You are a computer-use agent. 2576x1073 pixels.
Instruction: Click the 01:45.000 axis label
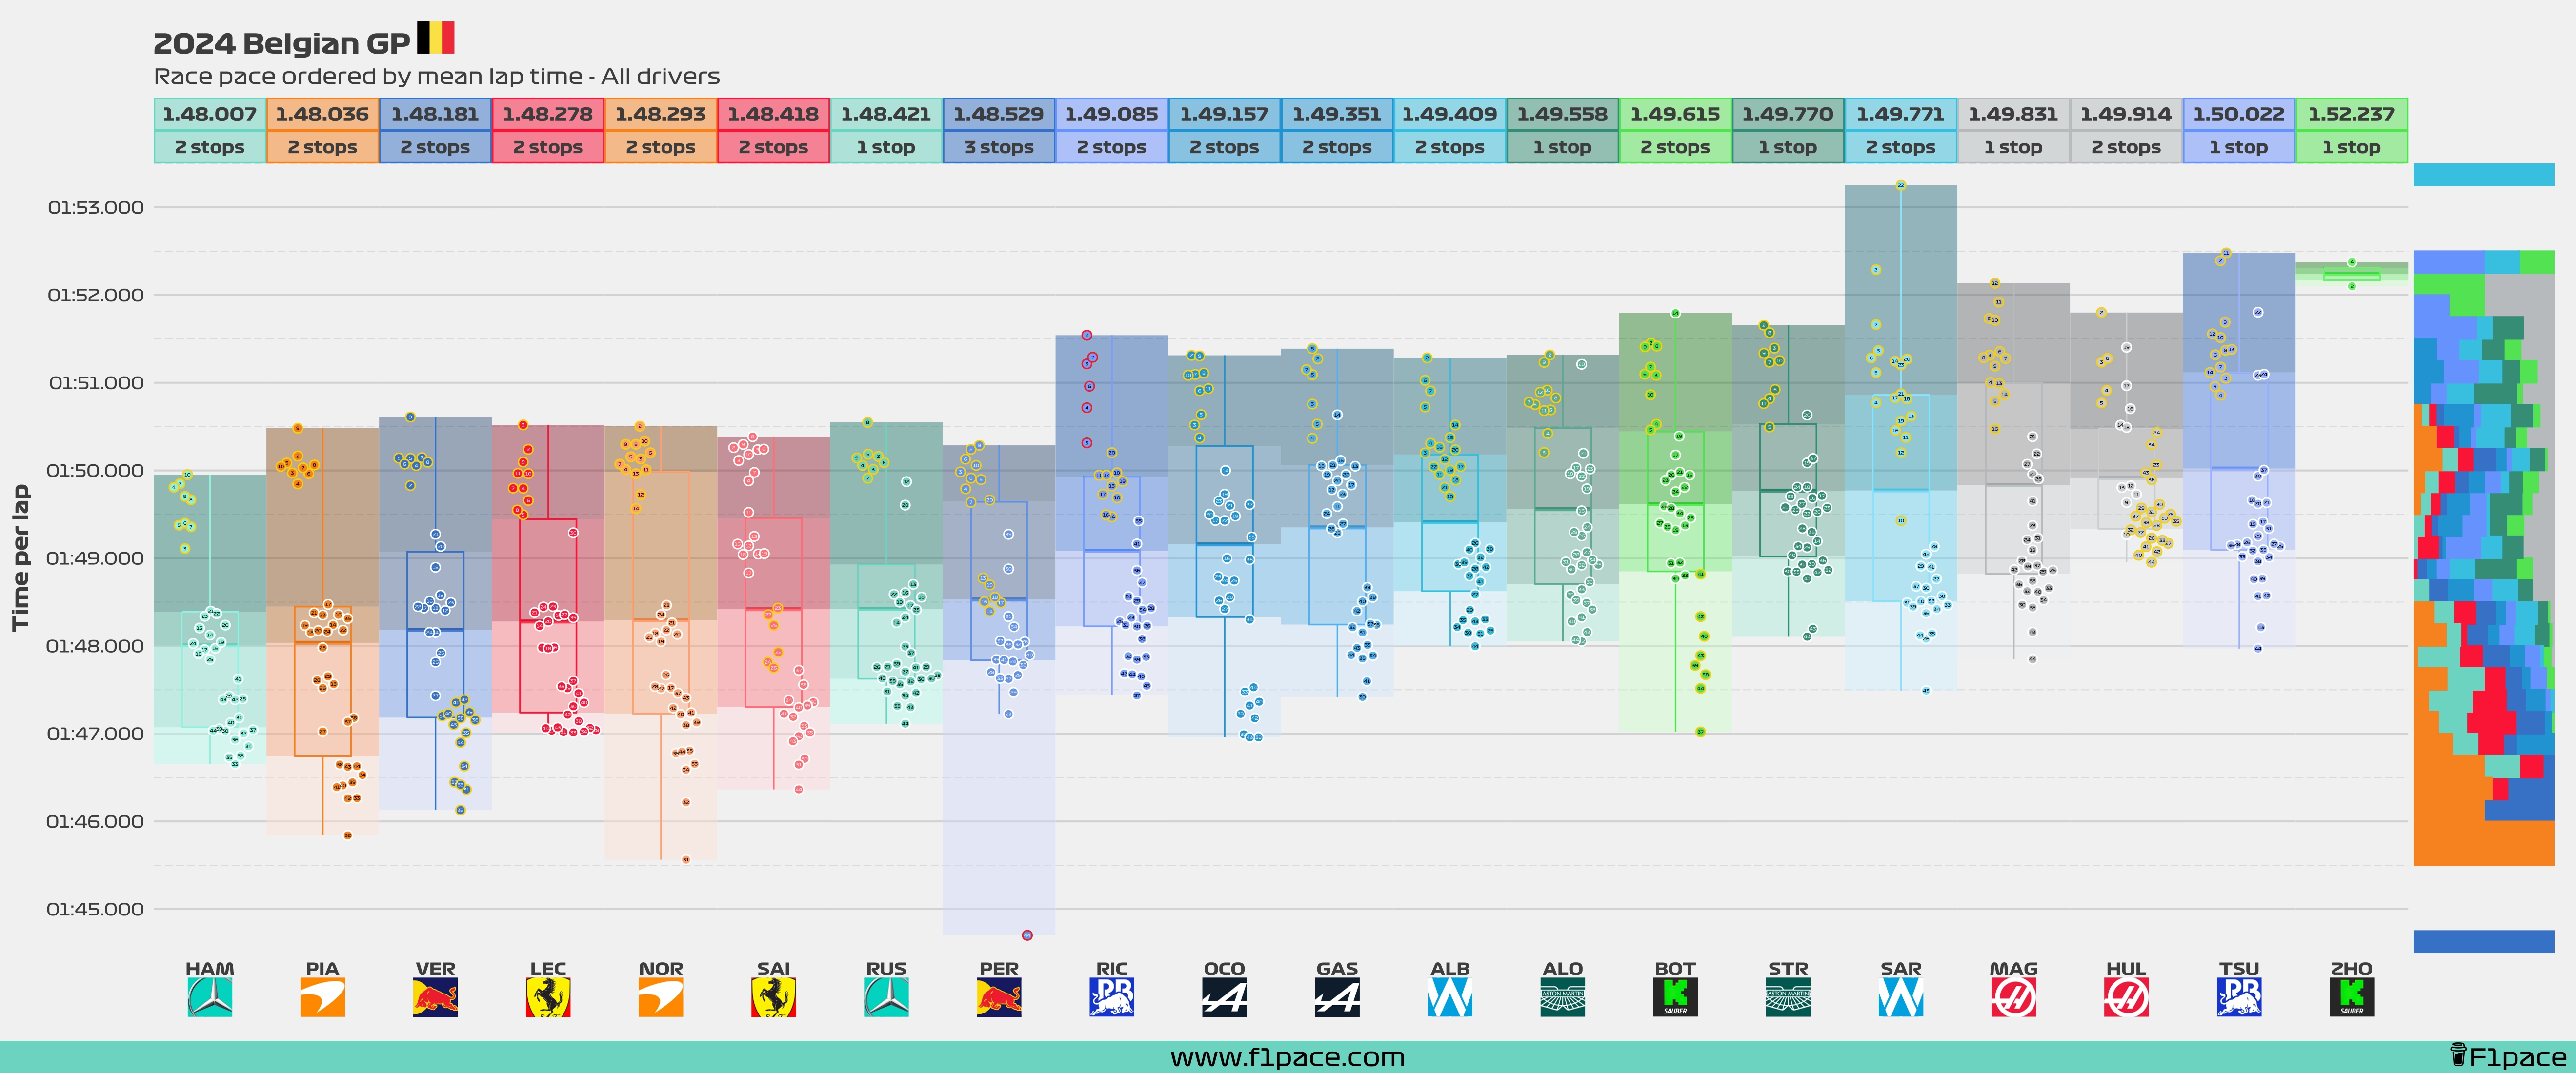[x=96, y=909]
